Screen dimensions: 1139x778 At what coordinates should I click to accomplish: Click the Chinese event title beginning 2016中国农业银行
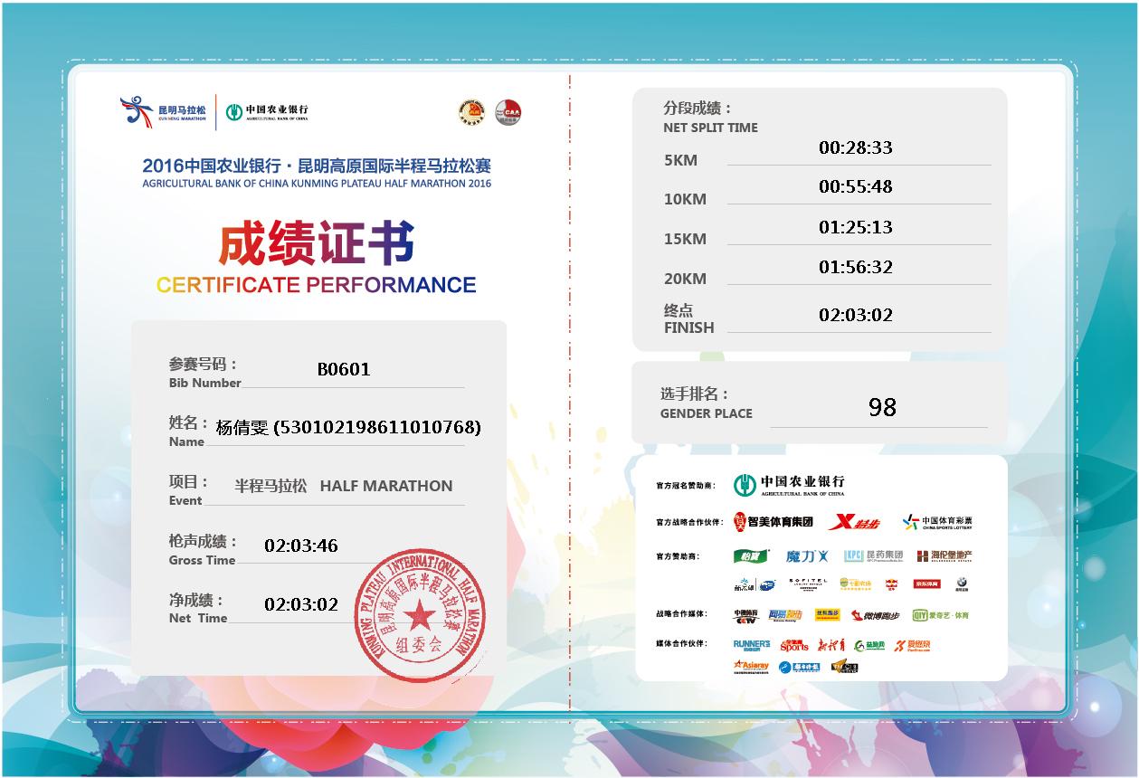317,166
